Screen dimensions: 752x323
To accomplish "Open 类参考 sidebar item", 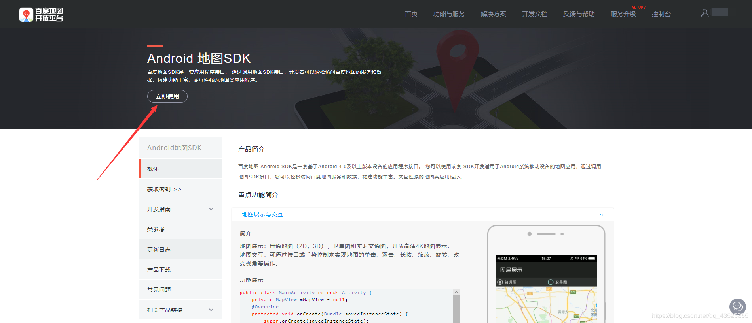I will click(x=181, y=229).
